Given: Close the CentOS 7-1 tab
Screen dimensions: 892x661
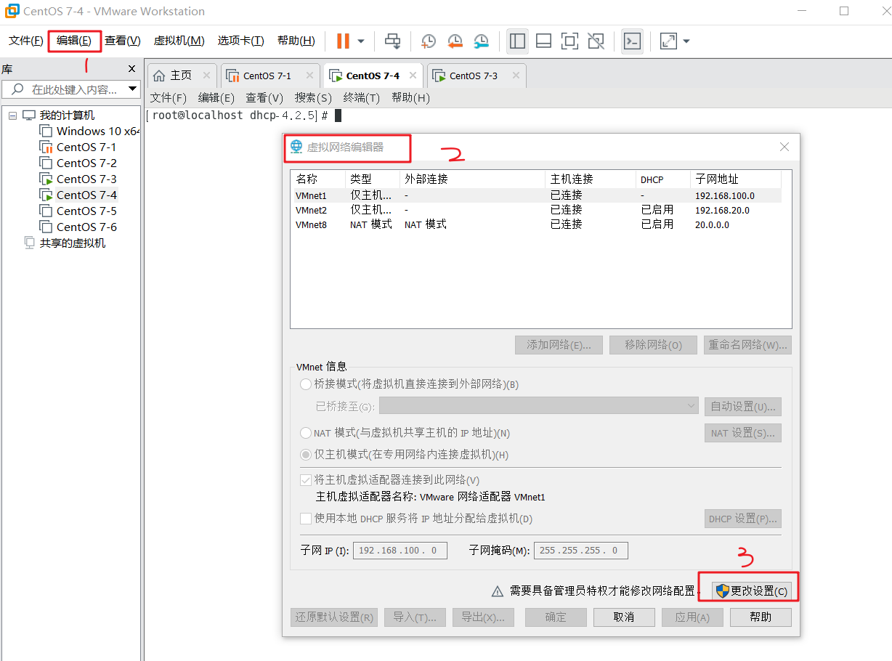Looking at the screenshot, I should pyautogui.click(x=309, y=76).
